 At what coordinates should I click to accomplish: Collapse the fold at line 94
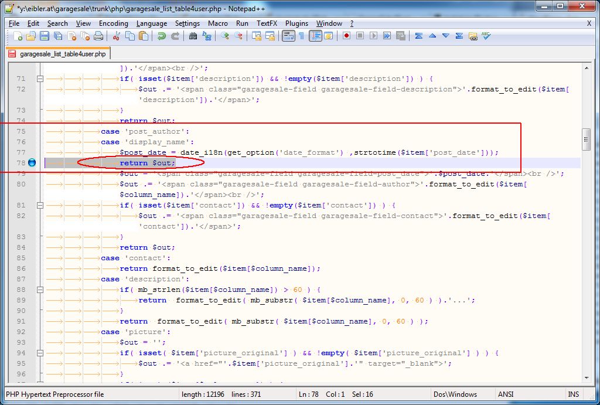click(x=40, y=353)
